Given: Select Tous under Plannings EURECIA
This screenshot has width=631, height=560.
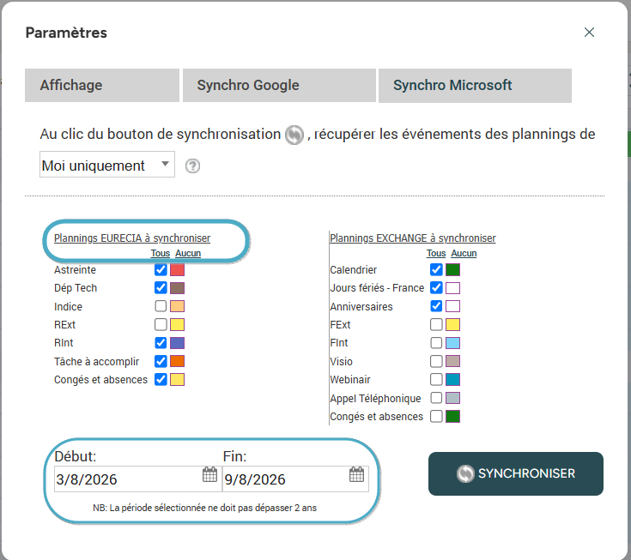Looking at the screenshot, I should 161,253.
